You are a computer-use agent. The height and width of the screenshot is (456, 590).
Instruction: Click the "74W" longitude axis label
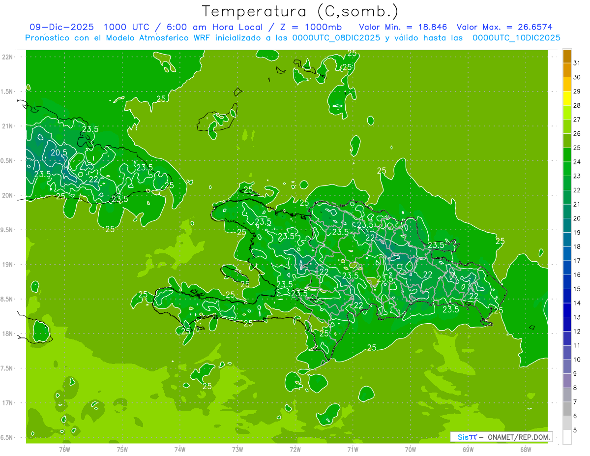point(180,450)
